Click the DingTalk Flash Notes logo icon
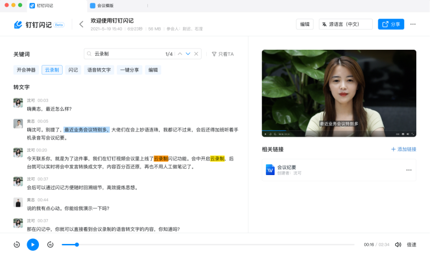This screenshot has height=253, width=432. click(x=18, y=24)
